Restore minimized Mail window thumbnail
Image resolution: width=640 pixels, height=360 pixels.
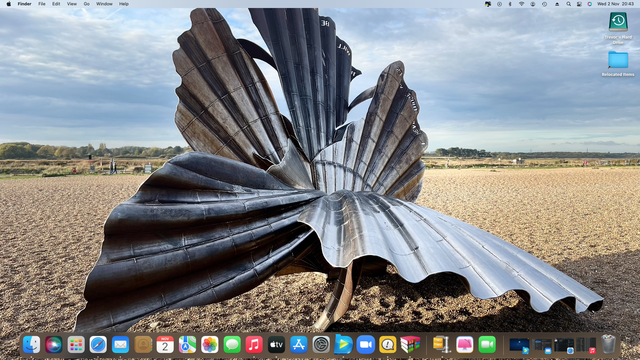coord(542,345)
